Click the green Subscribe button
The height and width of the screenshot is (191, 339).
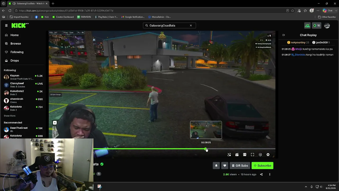(x=262, y=166)
